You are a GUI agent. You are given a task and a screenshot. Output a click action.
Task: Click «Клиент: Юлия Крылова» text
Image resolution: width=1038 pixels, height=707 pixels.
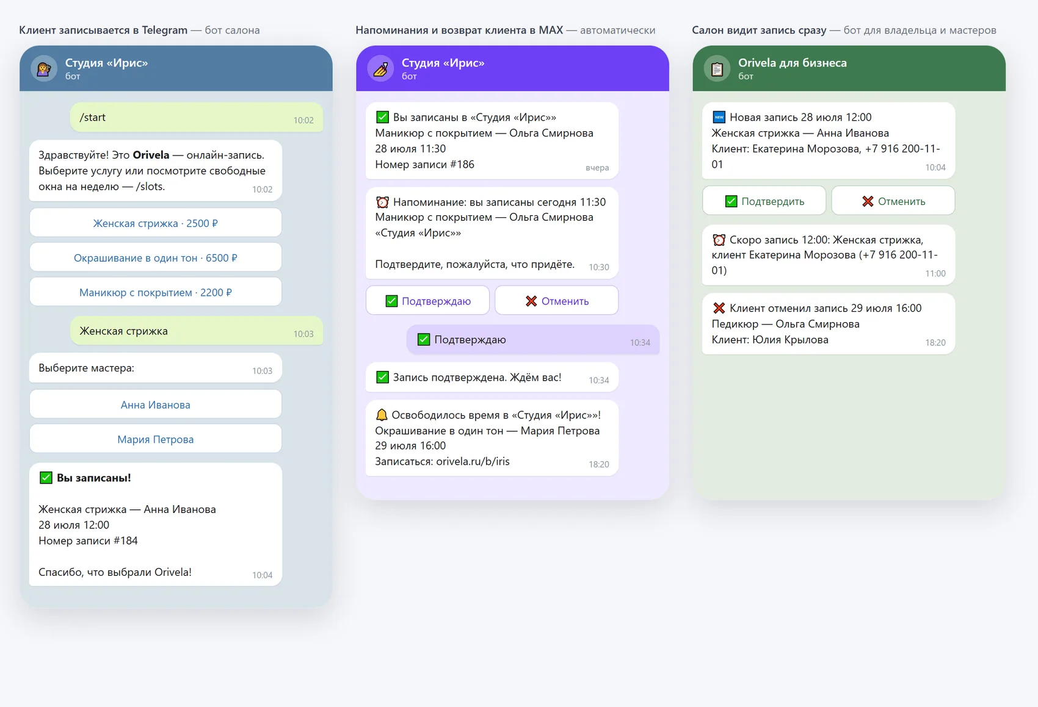tap(770, 340)
